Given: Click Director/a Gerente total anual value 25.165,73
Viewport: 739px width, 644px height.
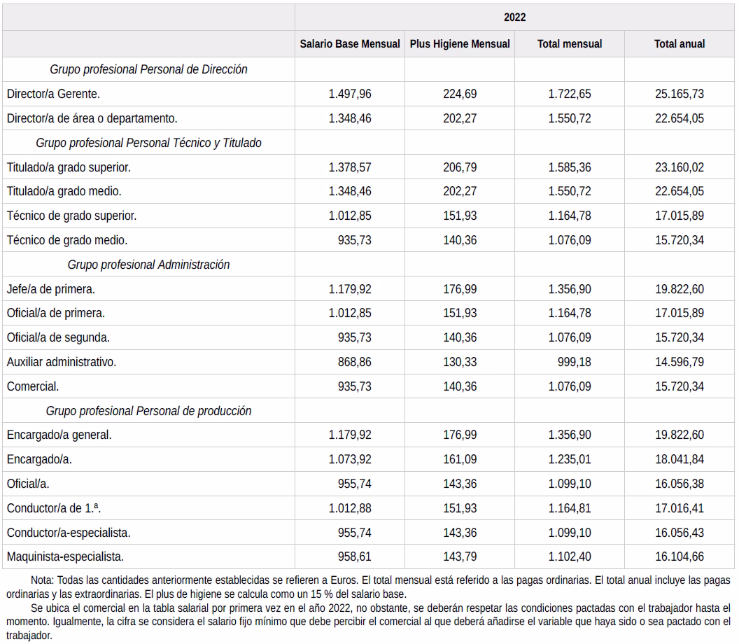Looking at the screenshot, I should [x=680, y=94].
